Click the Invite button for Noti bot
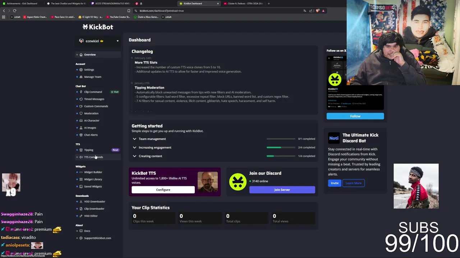Screen dimensions: 460x258 pyautogui.click(x=335, y=183)
